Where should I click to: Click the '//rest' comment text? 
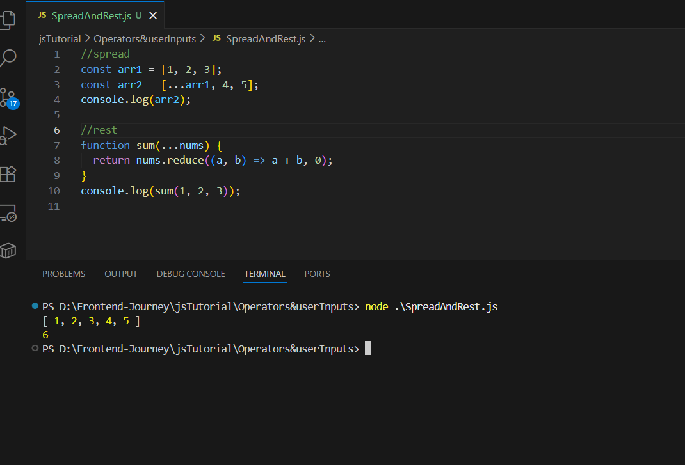pos(99,130)
